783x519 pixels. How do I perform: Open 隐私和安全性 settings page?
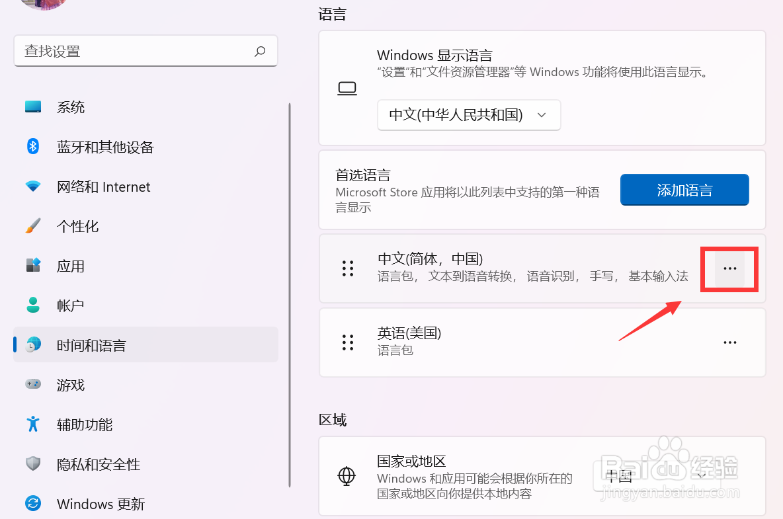coord(145,464)
